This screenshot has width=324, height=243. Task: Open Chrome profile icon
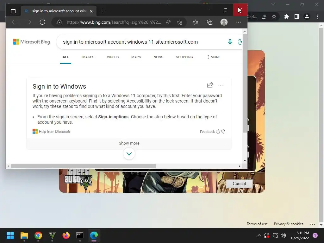307,16
